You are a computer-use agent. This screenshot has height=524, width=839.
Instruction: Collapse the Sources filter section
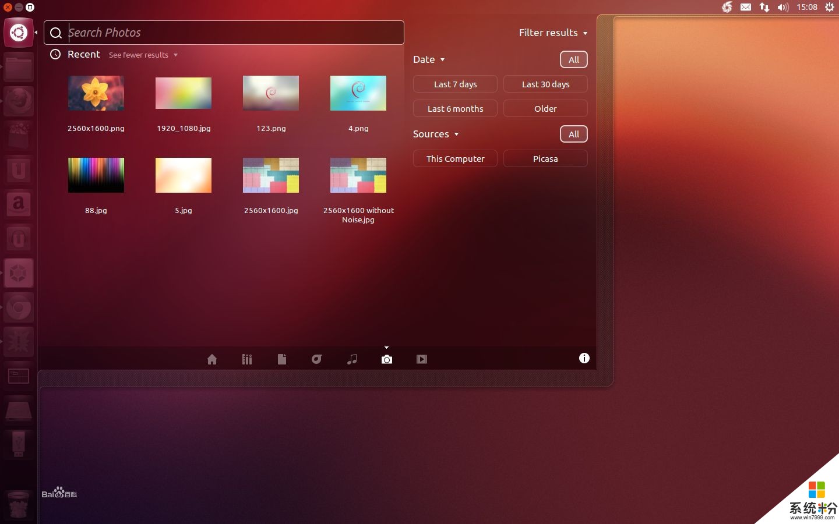pos(436,134)
